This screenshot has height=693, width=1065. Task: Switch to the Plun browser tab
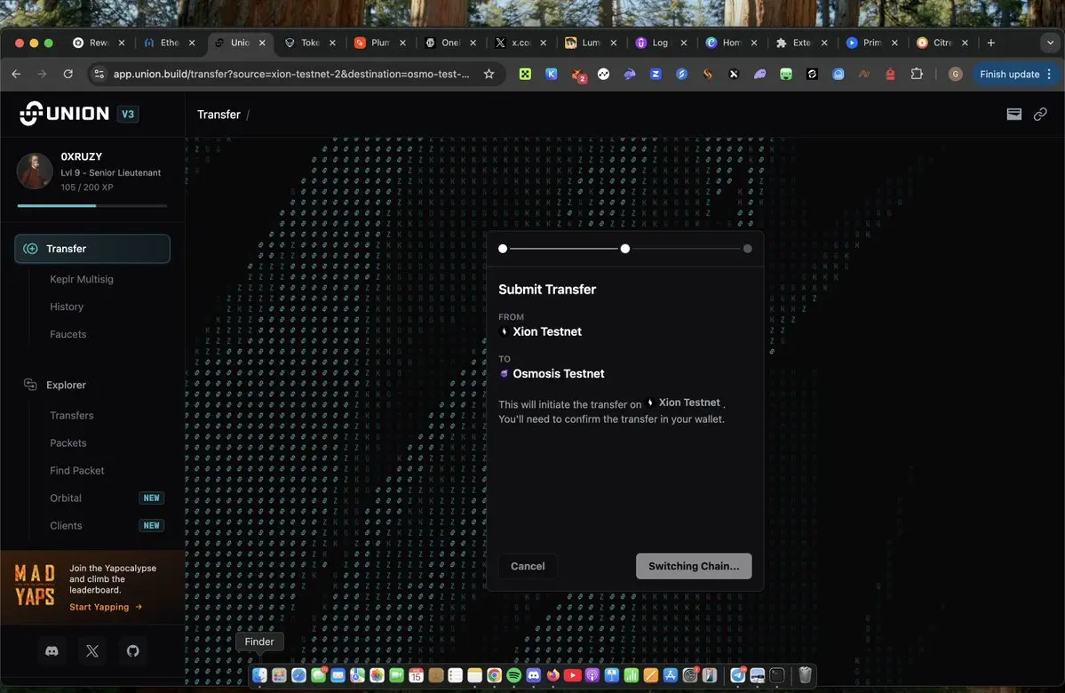point(380,43)
